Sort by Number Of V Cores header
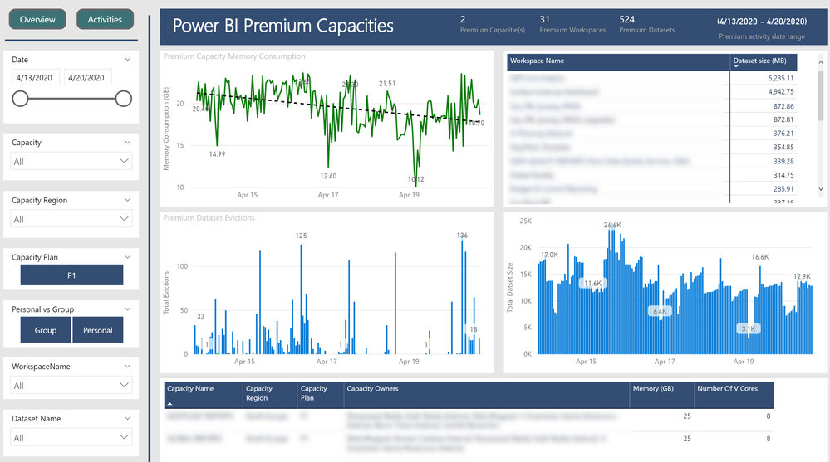Screen dimensions: 830x462 [734, 395]
